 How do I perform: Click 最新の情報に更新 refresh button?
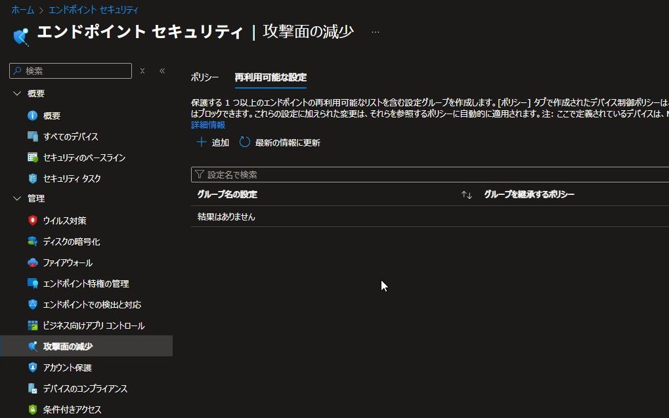[x=280, y=142]
